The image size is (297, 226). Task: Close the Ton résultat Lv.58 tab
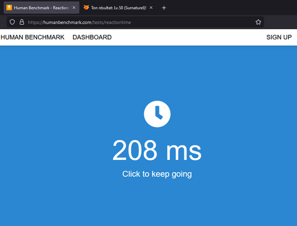point(151,8)
